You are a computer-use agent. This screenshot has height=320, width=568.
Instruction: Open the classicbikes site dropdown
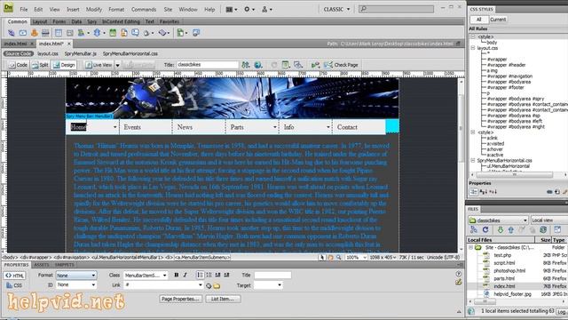498,220
